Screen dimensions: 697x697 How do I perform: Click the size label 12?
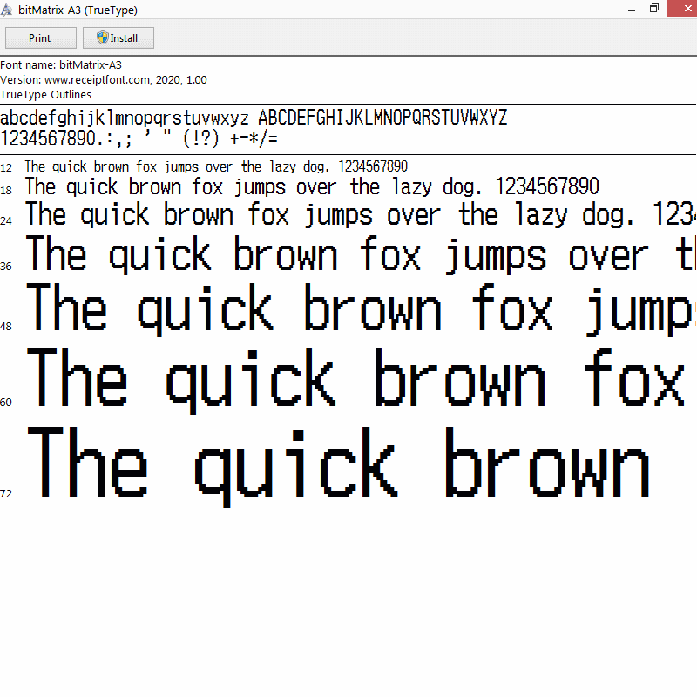pyautogui.click(x=6, y=168)
